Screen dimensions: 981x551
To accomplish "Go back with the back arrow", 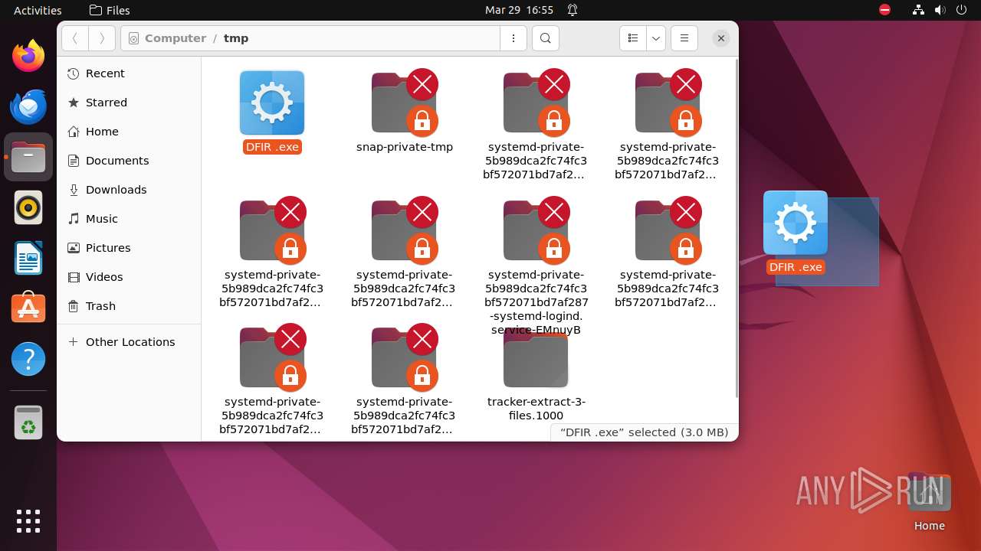I will pyautogui.click(x=74, y=38).
